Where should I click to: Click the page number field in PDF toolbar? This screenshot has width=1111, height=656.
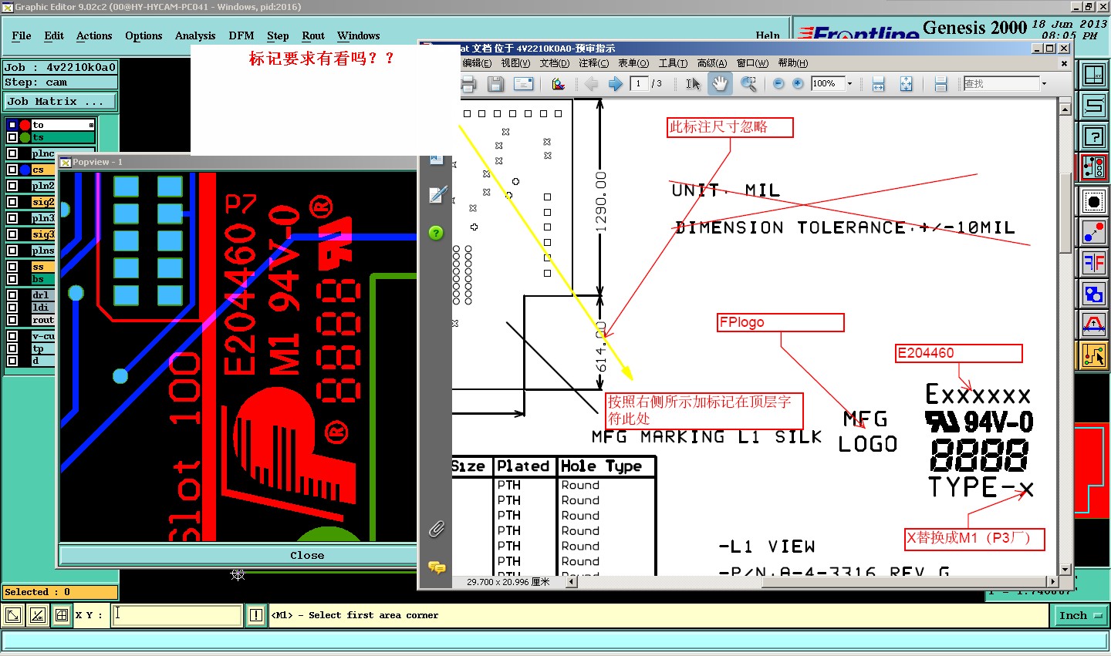pyautogui.click(x=639, y=84)
